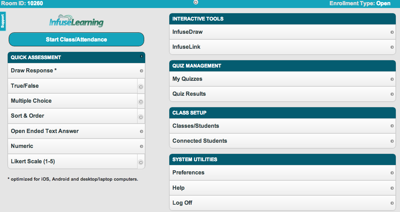The width and height of the screenshot is (400, 212).
Task: Launch a Multiple Choice question
Action: point(73,101)
